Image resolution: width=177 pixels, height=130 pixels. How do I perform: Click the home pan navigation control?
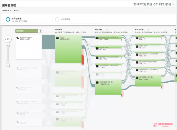(8, 39)
